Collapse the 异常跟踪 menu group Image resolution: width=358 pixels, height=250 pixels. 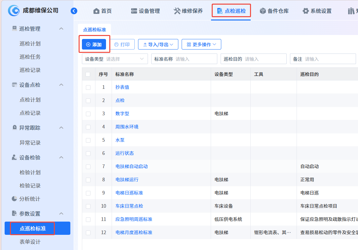tap(61, 127)
